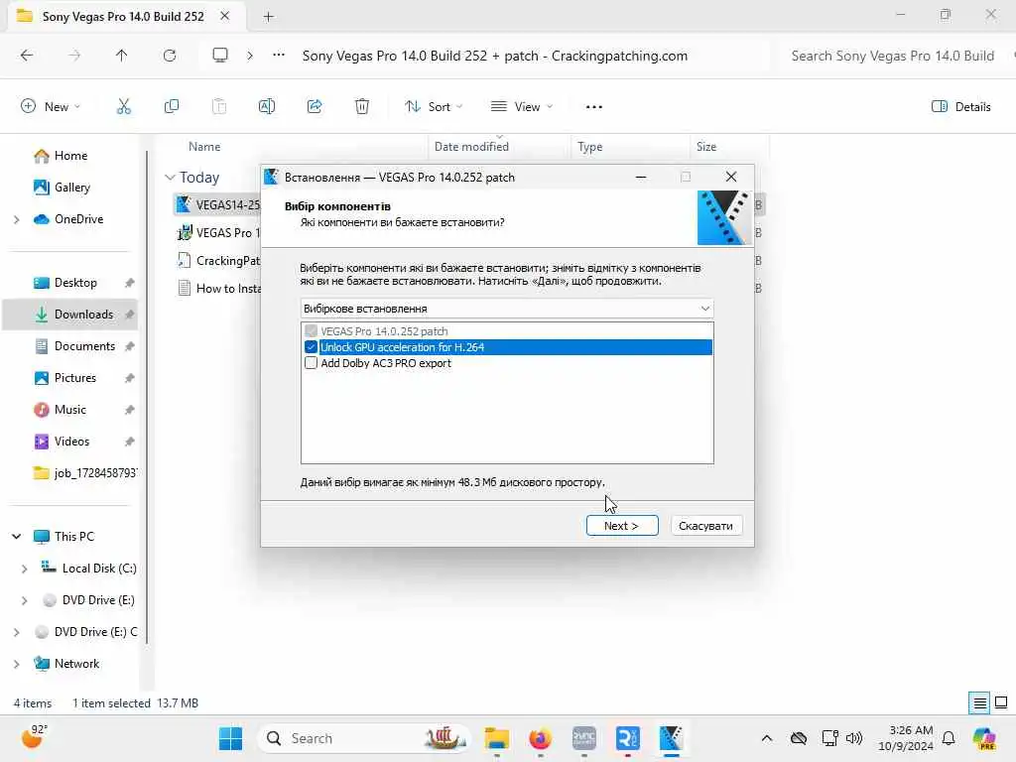Open Music in Quick access
1016x762 pixels.
coord(70,410)
